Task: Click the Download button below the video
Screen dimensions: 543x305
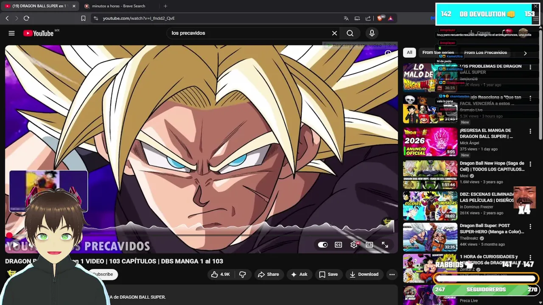Action: (x=364, y=274)
